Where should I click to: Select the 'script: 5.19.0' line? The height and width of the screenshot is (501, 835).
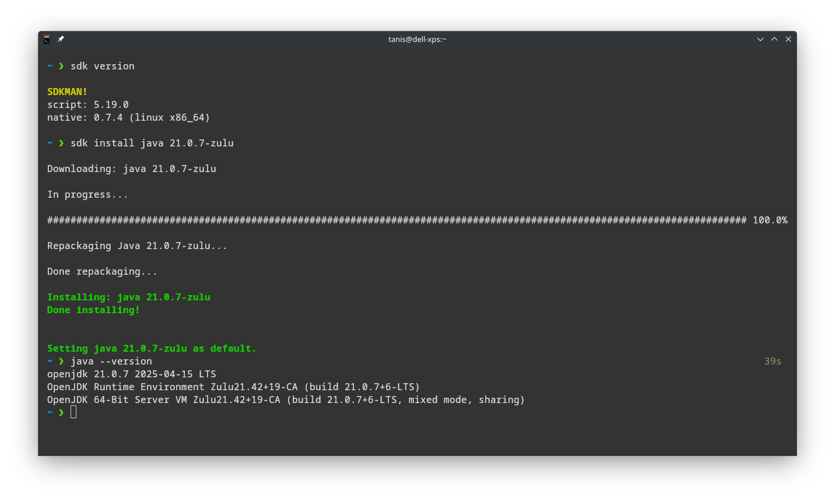pyautogui.click(x=88, y=104)
